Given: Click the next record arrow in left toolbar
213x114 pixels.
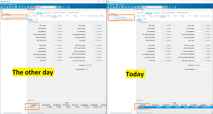Looking at the screenshot, I should click(57, 7).
